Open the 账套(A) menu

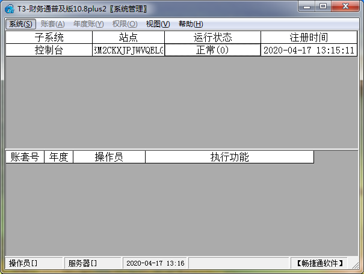pyautogui.click(x=53, y=24)
